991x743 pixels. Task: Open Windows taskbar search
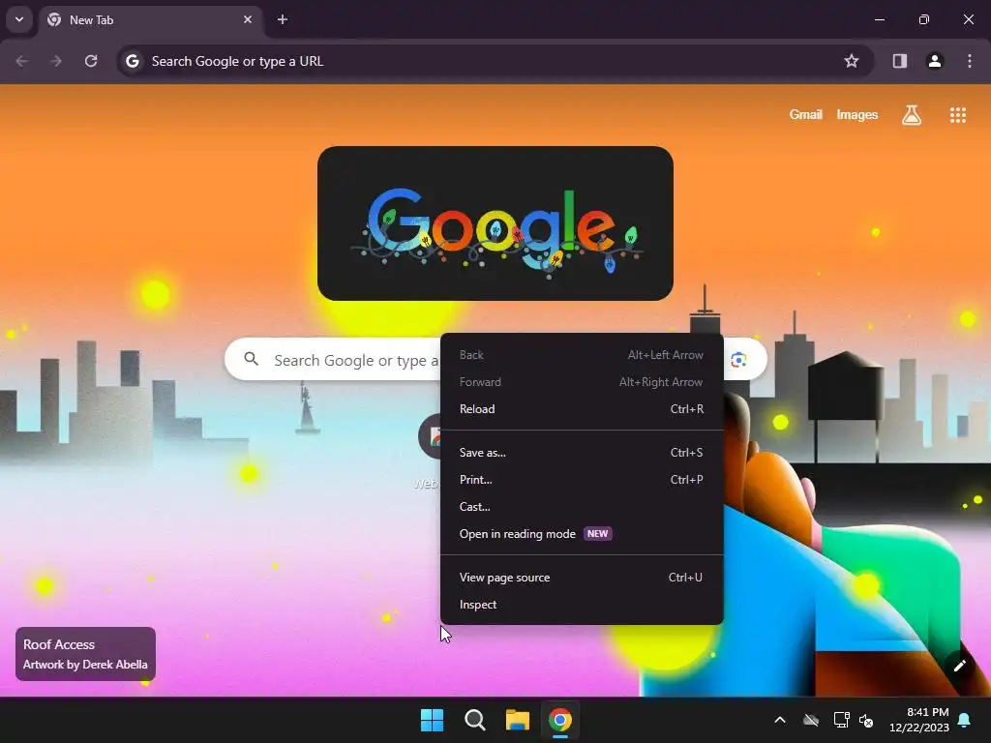click(x=474, y=720)
